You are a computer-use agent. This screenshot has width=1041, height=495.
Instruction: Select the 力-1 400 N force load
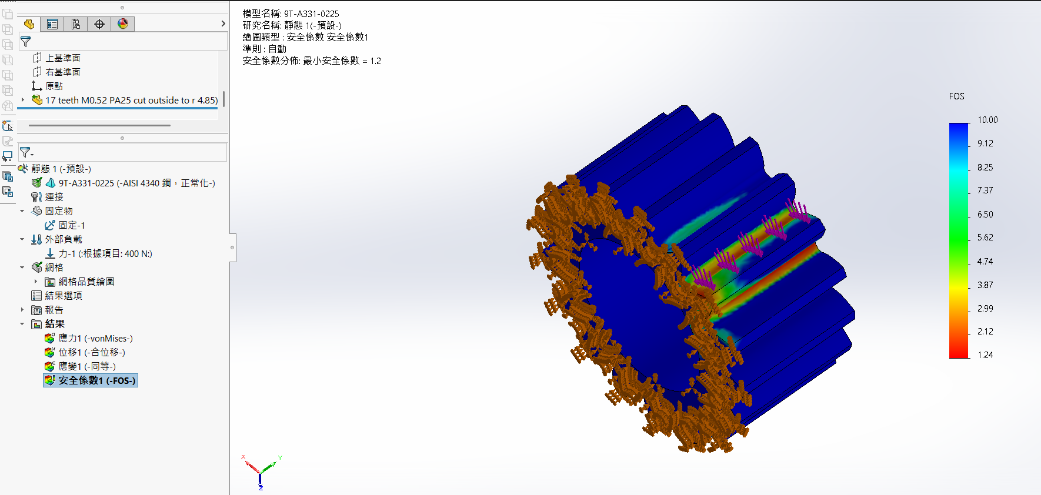(105, 253)
